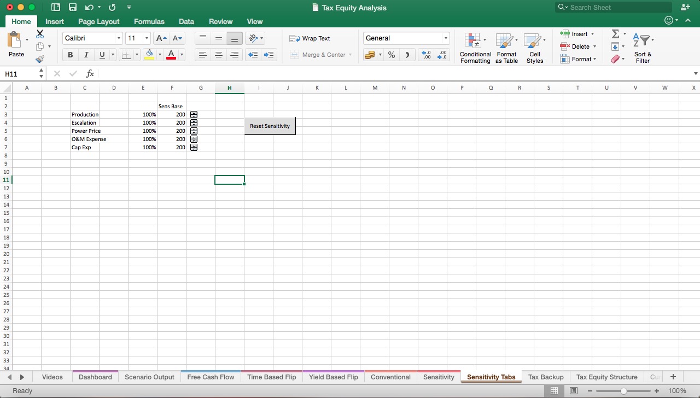Toggle bold formatting
The width and height of the screenshot is (700, 398).
tap(70, 55)
